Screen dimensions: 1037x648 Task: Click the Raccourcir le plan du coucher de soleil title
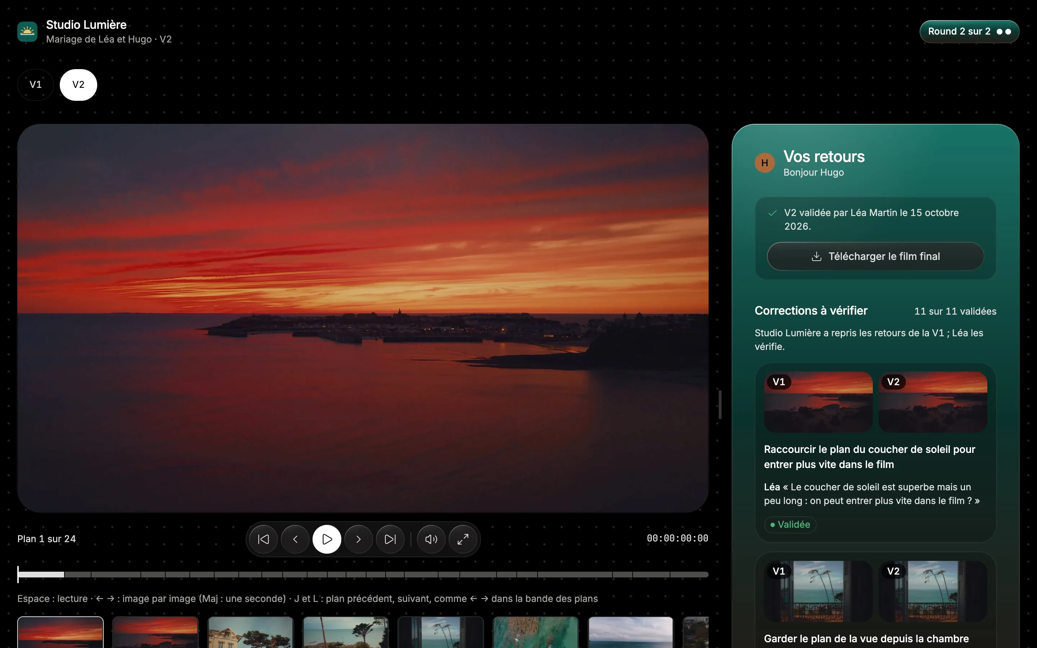tap(870, 457)
